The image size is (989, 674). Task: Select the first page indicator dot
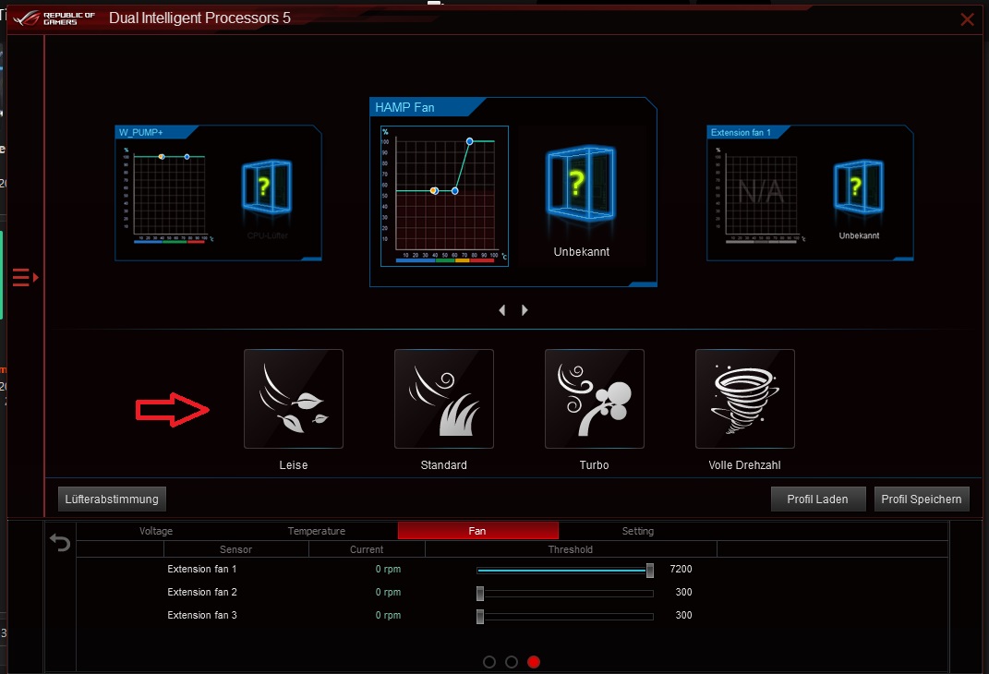point(488,662)
